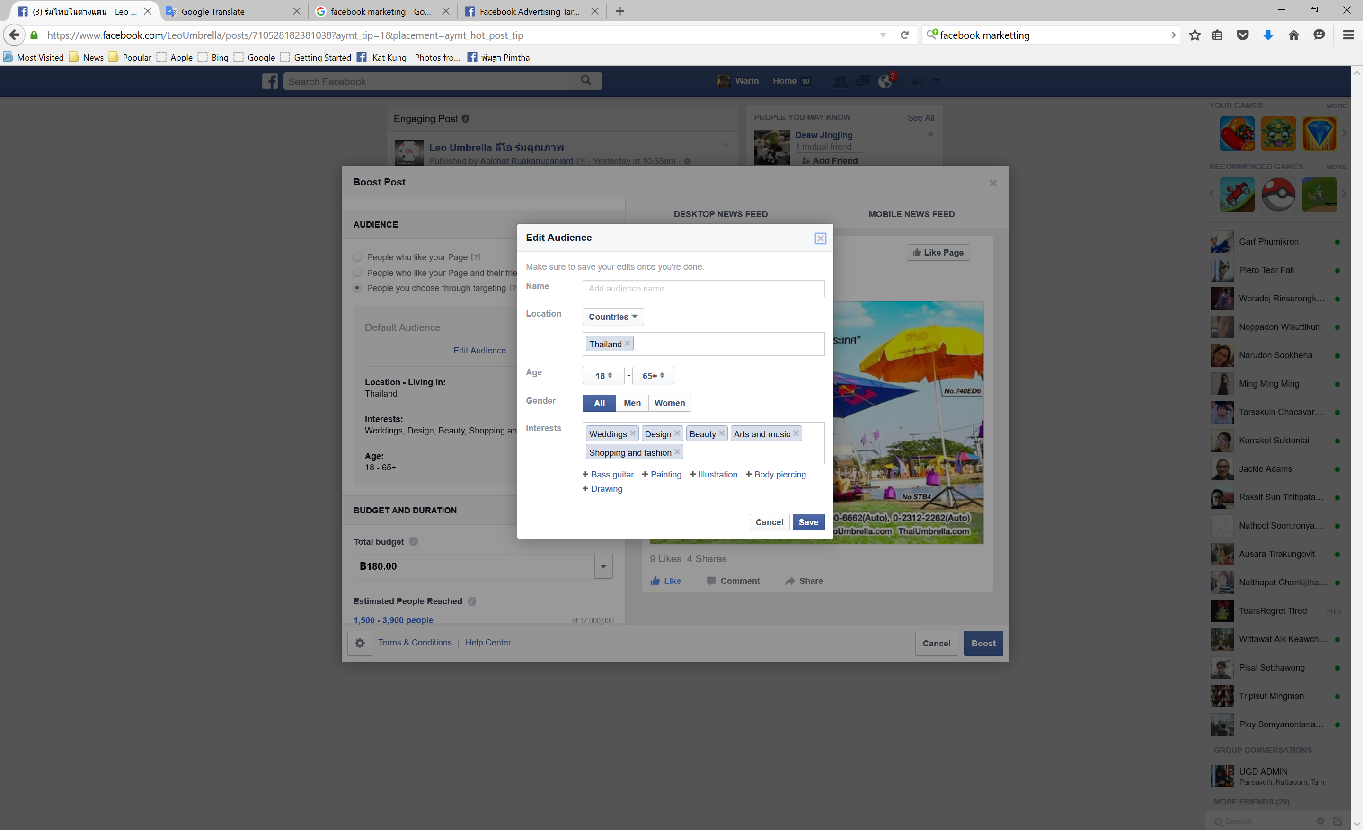Open Warin profile in header

pos(737,81)
